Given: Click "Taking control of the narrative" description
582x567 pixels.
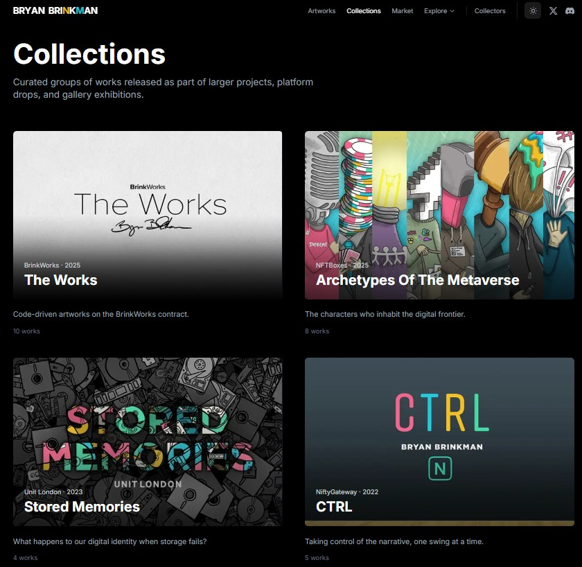Looking at the screenshot, I should pyautogui.click(x=394, y=541).
